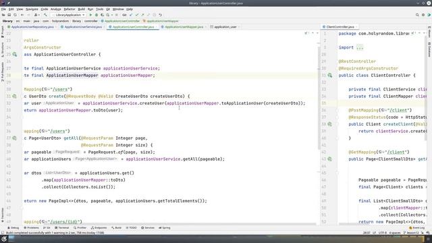Open the Terminal tool window

pyautogui.click(x=61, y=228)
